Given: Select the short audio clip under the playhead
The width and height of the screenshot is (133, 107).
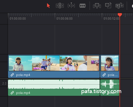Looking at the screenshot, I should (x=110, y=88).
